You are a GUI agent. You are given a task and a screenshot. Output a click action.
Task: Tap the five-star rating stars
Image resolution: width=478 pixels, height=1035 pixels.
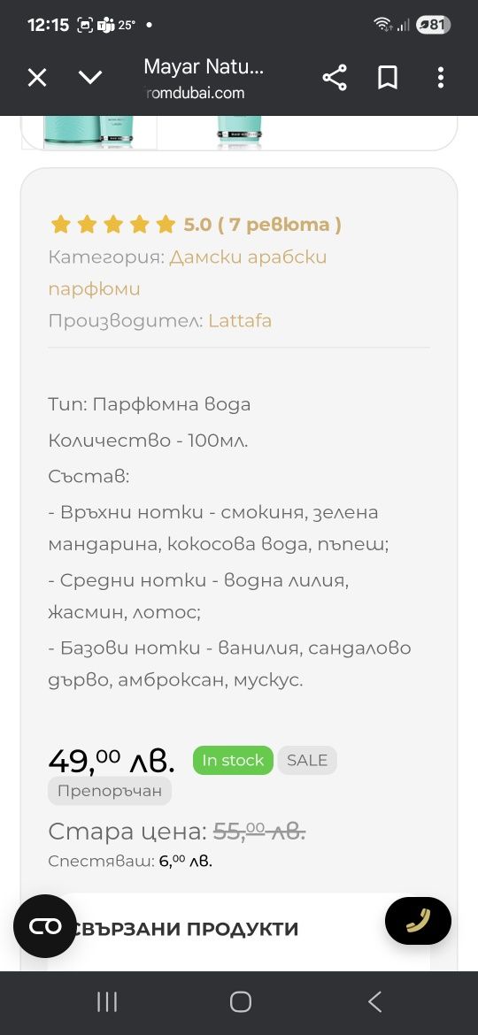pyautogui.click(x=113, y=225)
